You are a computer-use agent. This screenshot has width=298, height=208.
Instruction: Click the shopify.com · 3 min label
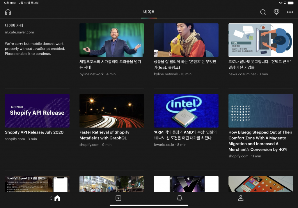pos(21,139)
